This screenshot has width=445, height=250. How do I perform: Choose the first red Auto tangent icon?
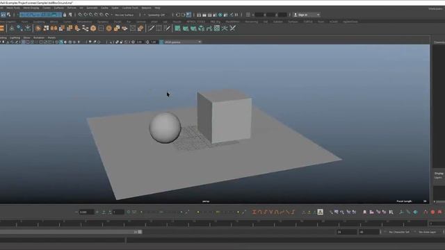254,212
